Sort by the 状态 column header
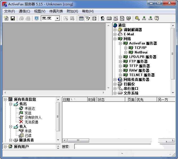The height and width of the screenshot is (159, 178). pyautogui.click(x=111, y=100)
